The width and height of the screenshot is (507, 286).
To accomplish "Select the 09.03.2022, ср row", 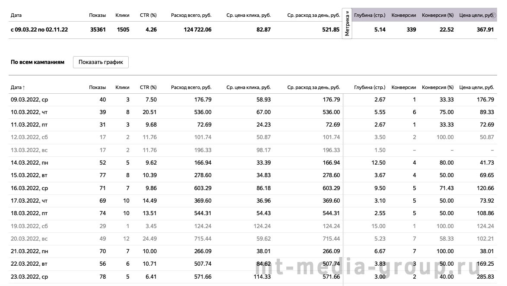I will tap(253, 100).
